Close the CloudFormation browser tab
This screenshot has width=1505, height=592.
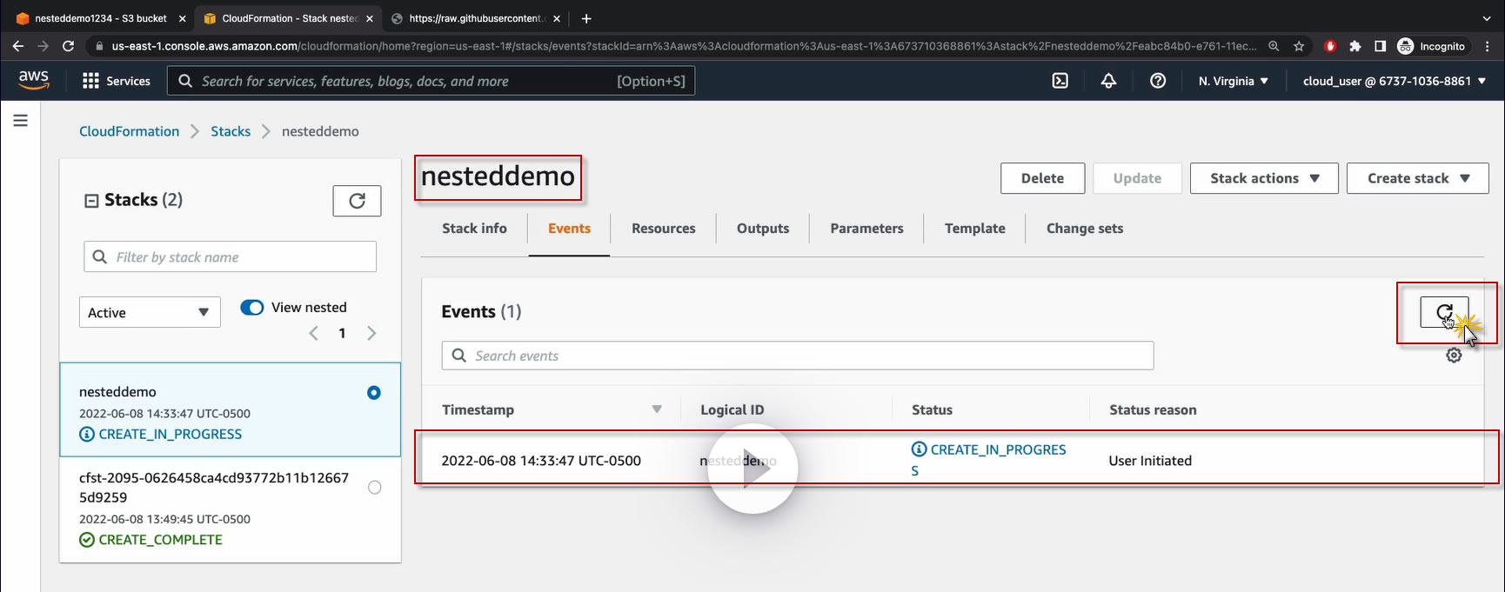tap(369, 18)
